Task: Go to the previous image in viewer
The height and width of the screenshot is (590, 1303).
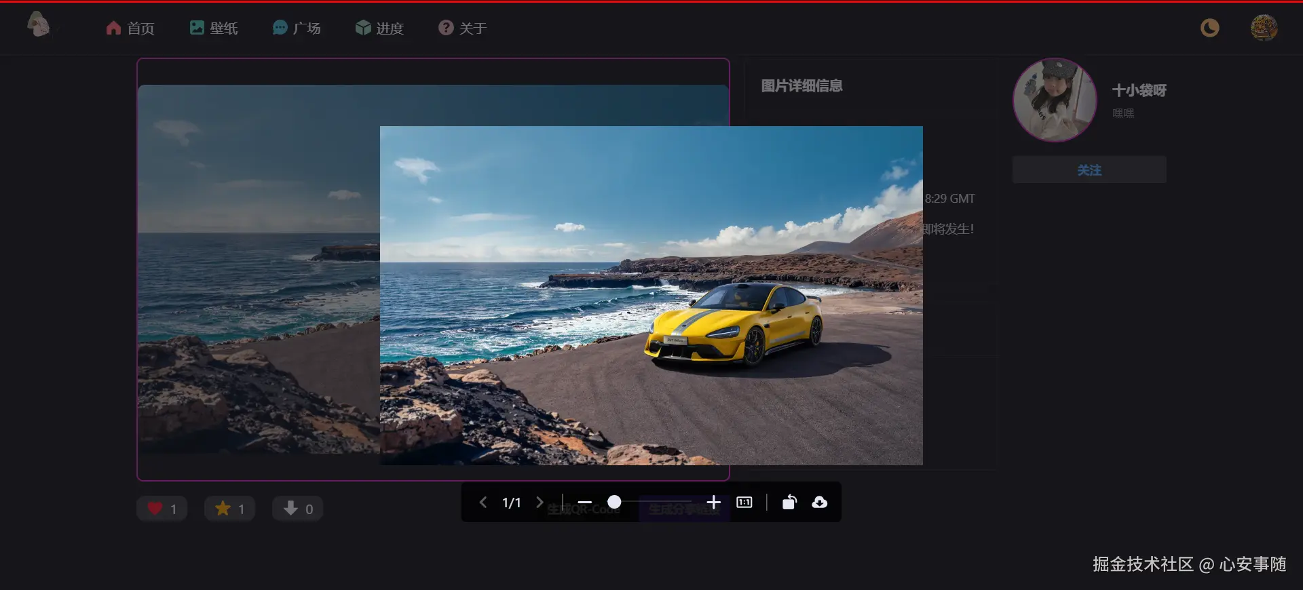Action: [483, 503]
